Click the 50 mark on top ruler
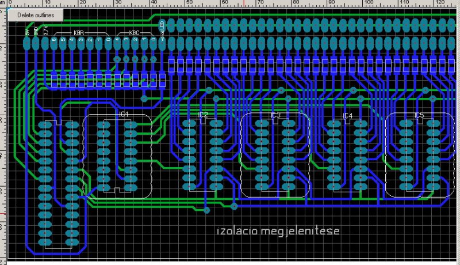Screen dimensions: 460x265 [x=189, y=2]
